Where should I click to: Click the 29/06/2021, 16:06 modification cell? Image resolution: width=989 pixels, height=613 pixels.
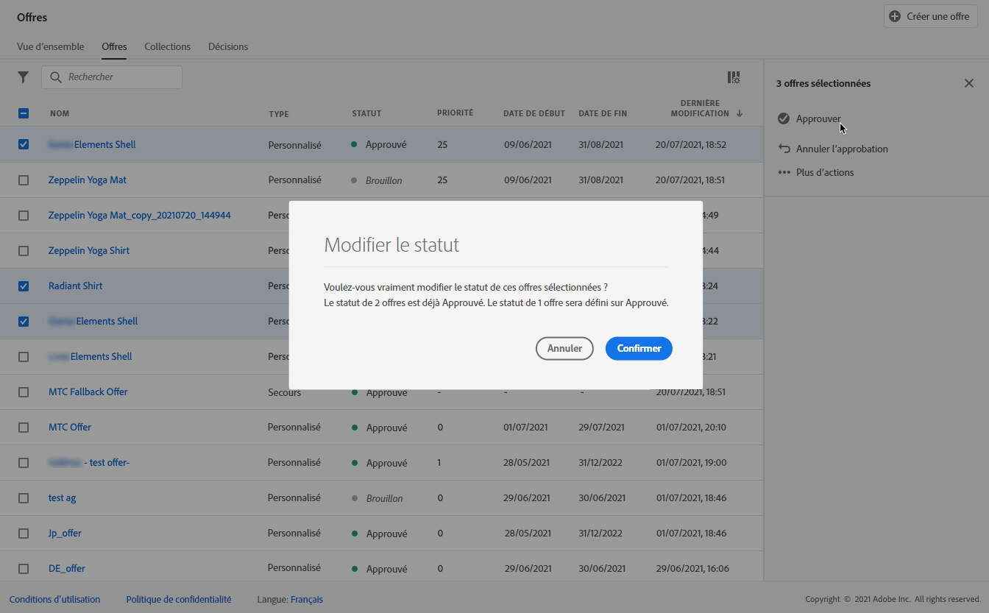pyautogui.click(x=694, y=569)
